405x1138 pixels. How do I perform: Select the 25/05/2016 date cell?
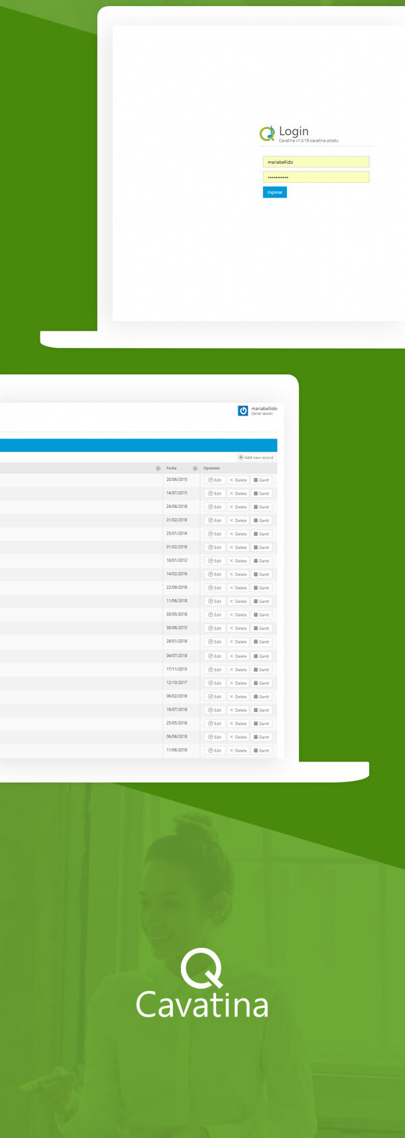tap(177, 723)
